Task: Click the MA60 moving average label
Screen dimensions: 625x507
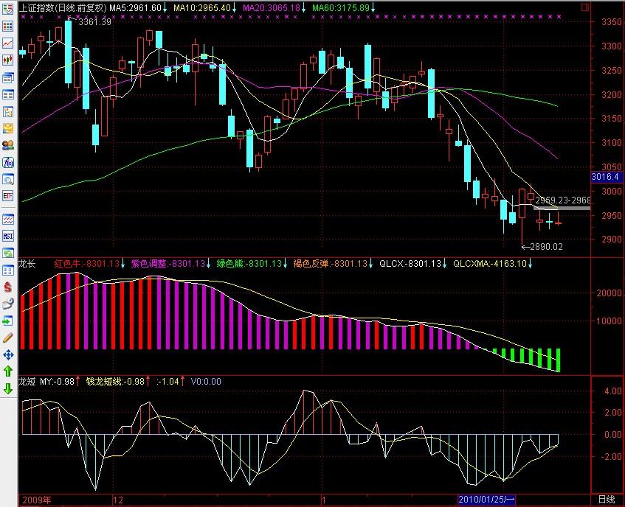Action: click(339, 7)
